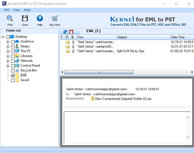Expand the Libraries tree node
Viewport: 194px width, 153px height.
[x=8, y=56]
